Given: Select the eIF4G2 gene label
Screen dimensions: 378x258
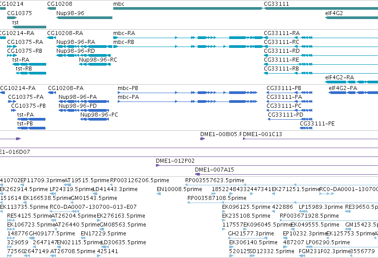Looking at the screenshot, I should pyautogui.click(x=334, y=13).
